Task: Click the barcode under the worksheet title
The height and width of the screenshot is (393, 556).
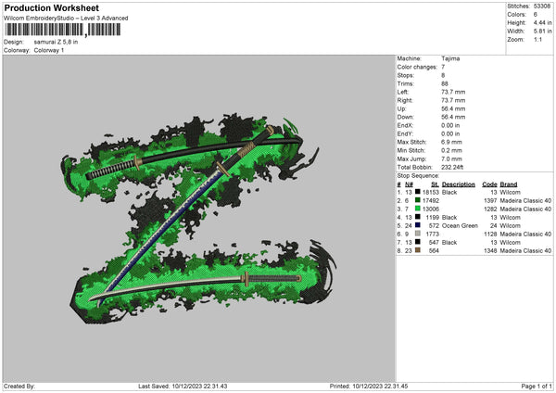Action: click(x=62, y=30)
